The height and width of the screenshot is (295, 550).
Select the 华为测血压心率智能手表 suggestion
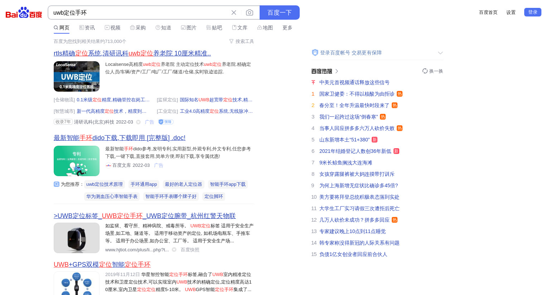coord(112,197)
